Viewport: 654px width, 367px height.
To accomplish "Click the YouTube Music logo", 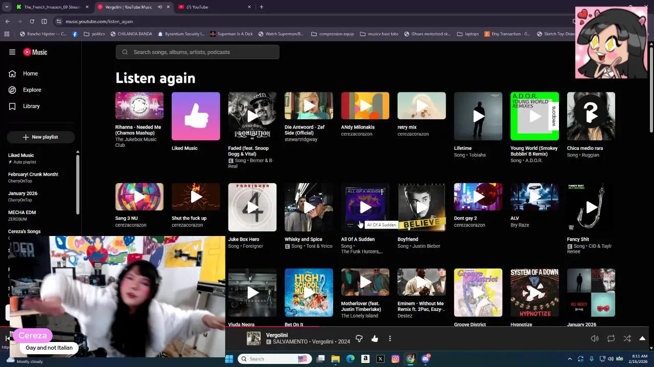I will (x=35, y=52).
